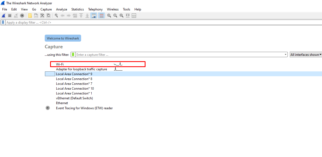Reset text to normal size icon
322x157 pixels.
coord(121,16)
